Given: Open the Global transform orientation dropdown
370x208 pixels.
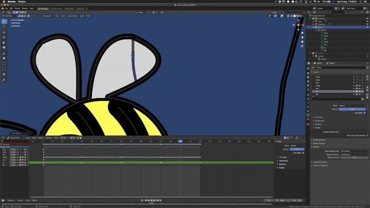Looking at the screenshot, I should point(140,12).
